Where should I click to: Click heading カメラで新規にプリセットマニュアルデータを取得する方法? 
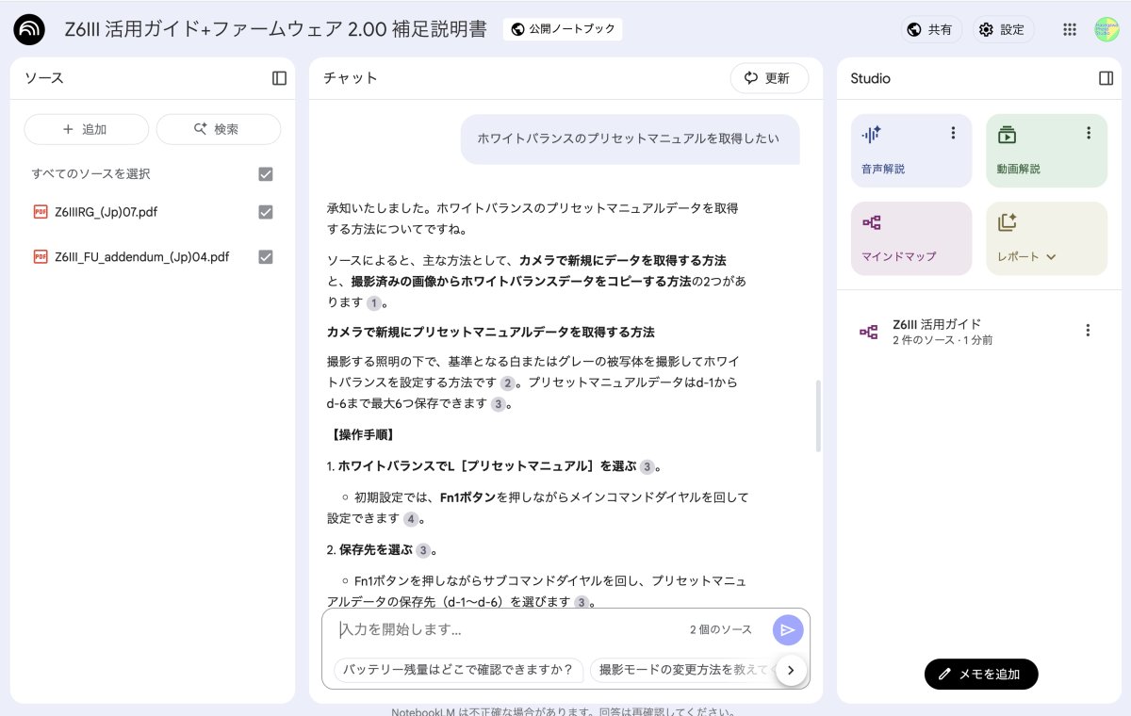[490, 332]
